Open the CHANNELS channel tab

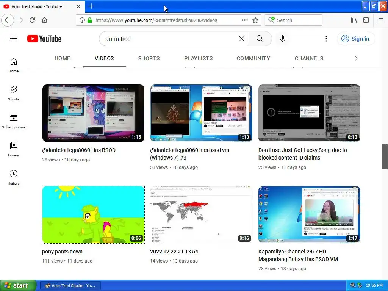click(309, 58)
